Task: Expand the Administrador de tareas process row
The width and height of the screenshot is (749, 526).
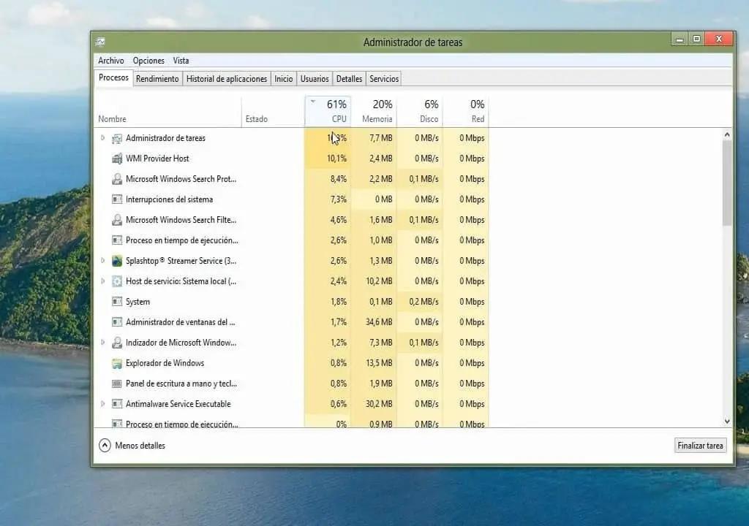Action: (x=102, y=138)
